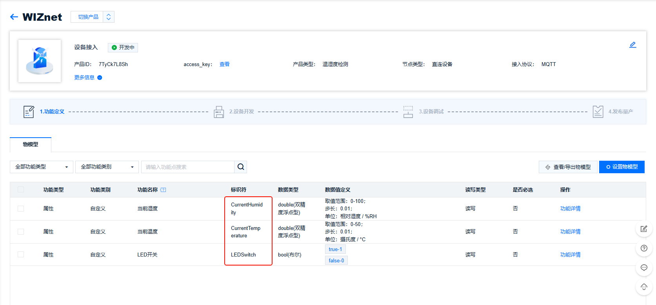
Task: Open the floating chat message icon
Action: coord(643,267)
